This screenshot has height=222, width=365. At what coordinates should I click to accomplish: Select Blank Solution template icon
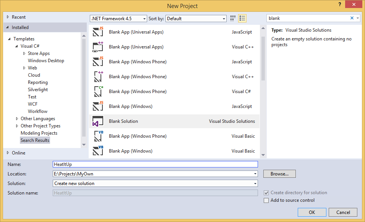(x=98, y=121)
